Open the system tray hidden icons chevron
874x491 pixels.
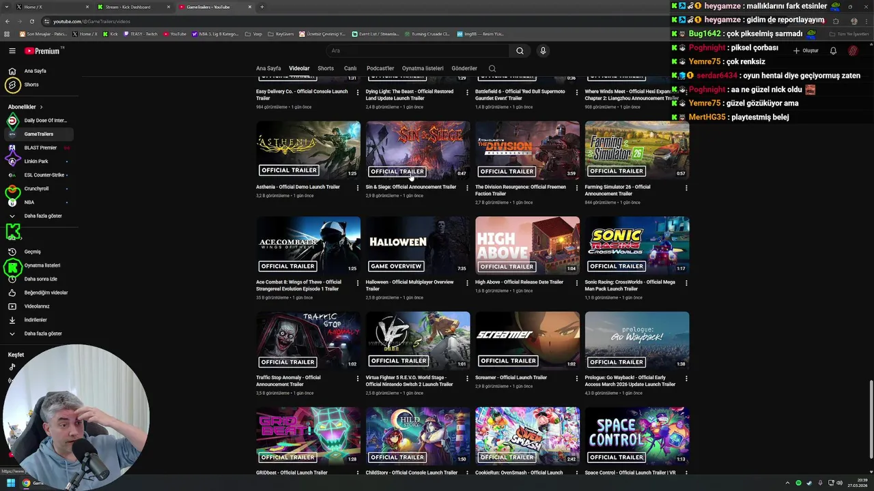[x=787, y=483]
